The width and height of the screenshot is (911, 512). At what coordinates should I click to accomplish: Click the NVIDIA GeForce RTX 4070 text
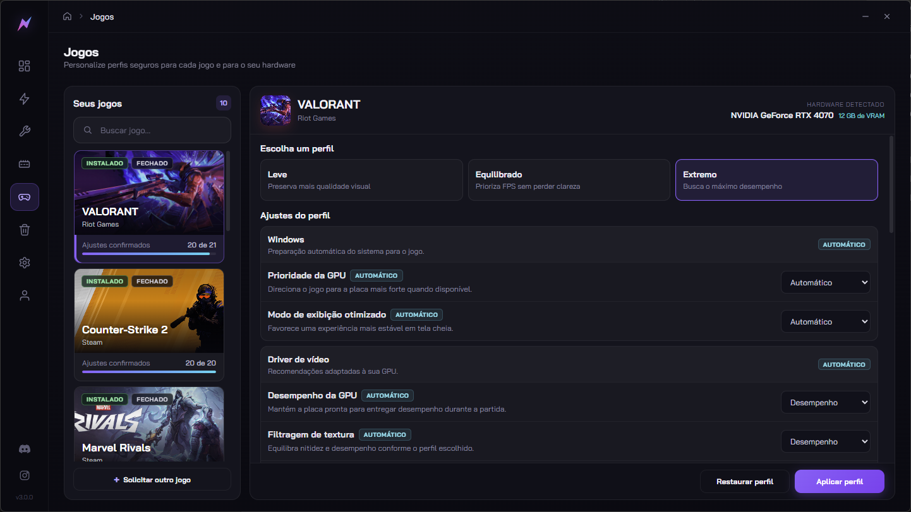point(782,116)
